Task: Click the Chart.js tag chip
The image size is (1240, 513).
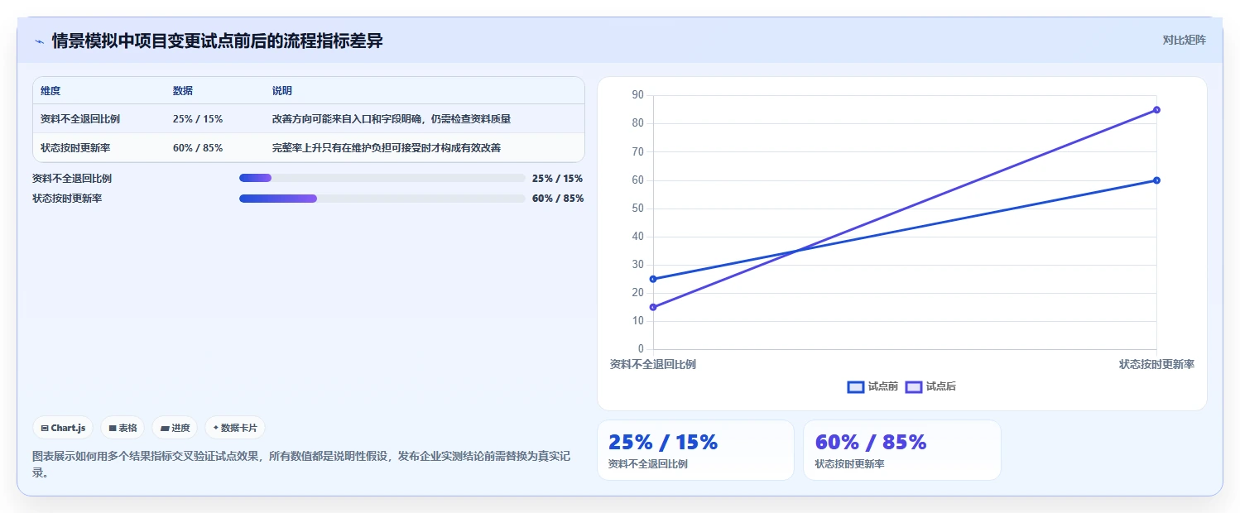Action: [x=64, y=428]
